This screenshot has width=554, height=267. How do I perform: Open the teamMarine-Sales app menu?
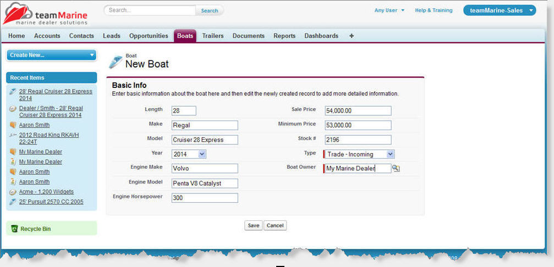[499, 10]
